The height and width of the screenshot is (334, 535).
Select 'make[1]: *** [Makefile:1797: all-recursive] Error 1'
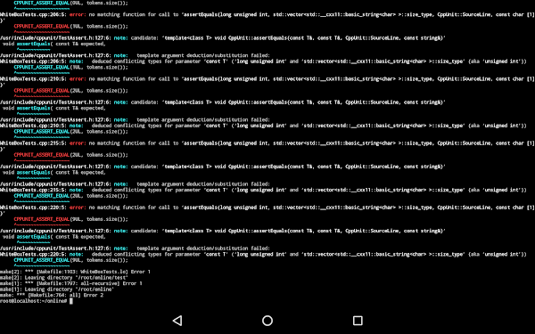coord(71,283)
